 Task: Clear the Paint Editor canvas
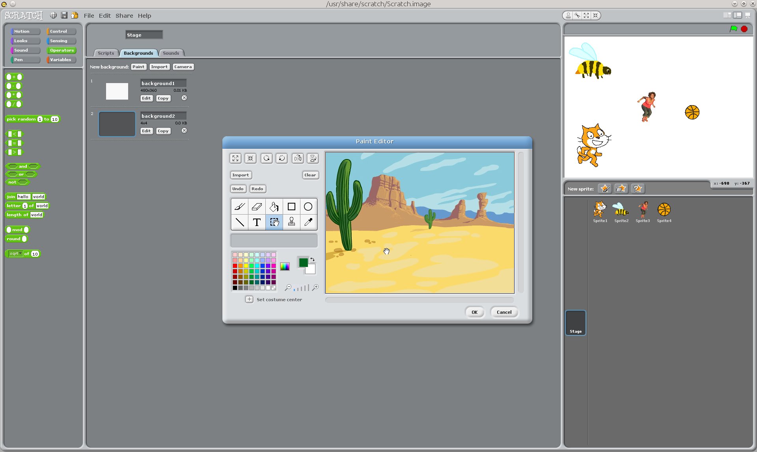pos(310,175)
